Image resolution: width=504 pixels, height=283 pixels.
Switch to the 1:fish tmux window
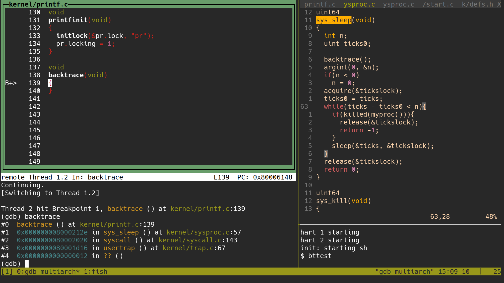click(97, 271)
